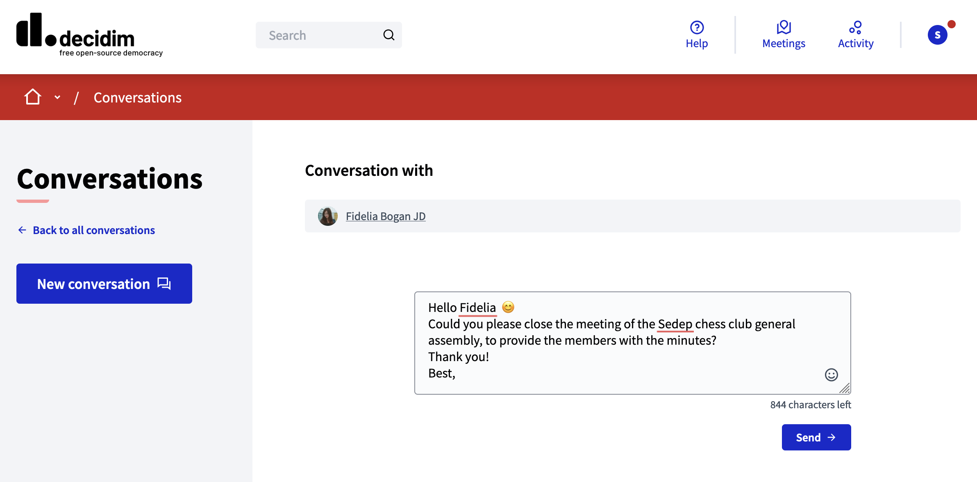Follow the Fidelia Bogan JD link
This screenshot has width=977, height=482.
[385, 216]
